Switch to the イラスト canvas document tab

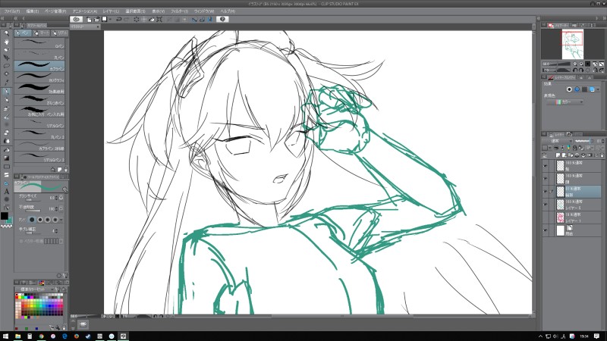[x=85, y=27]
